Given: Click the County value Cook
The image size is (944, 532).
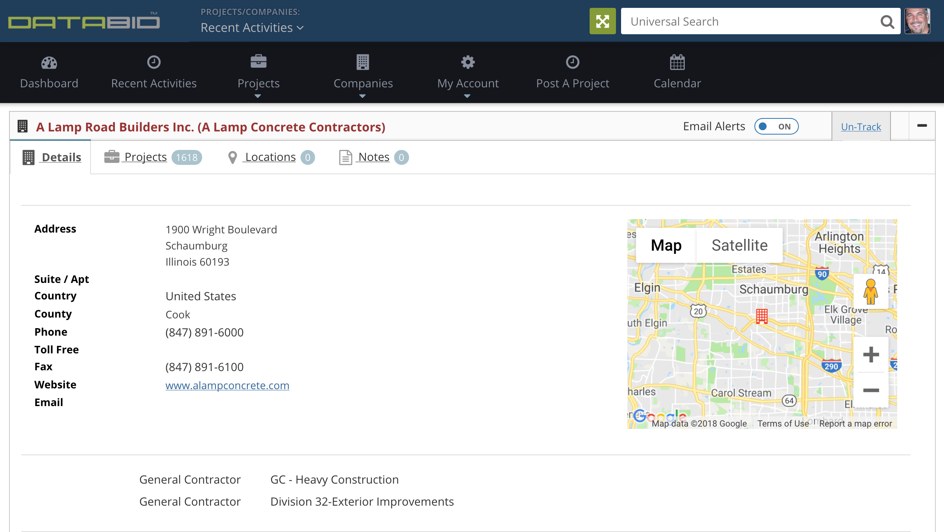Looking at the screenshot, I should click(x=178, y=314).
